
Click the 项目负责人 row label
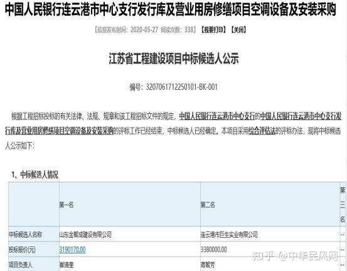21,265
